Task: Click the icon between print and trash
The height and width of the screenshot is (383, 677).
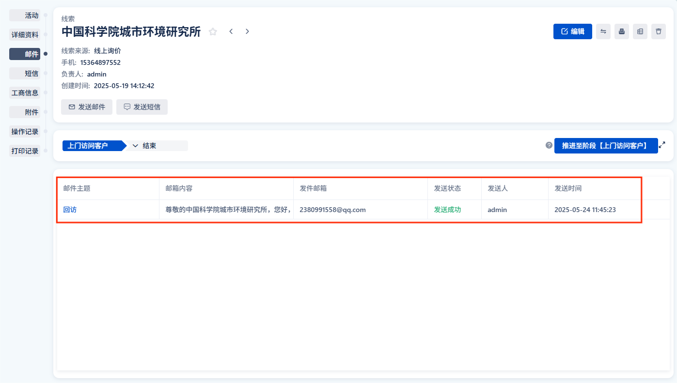Action: pos(640,31)
